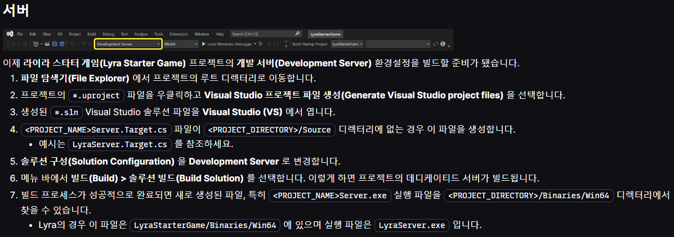Click the Navigate Forward toolbar icon
The height and width of the screenshot is (237, 674).
pyautogui.click(x=25, y=44)
